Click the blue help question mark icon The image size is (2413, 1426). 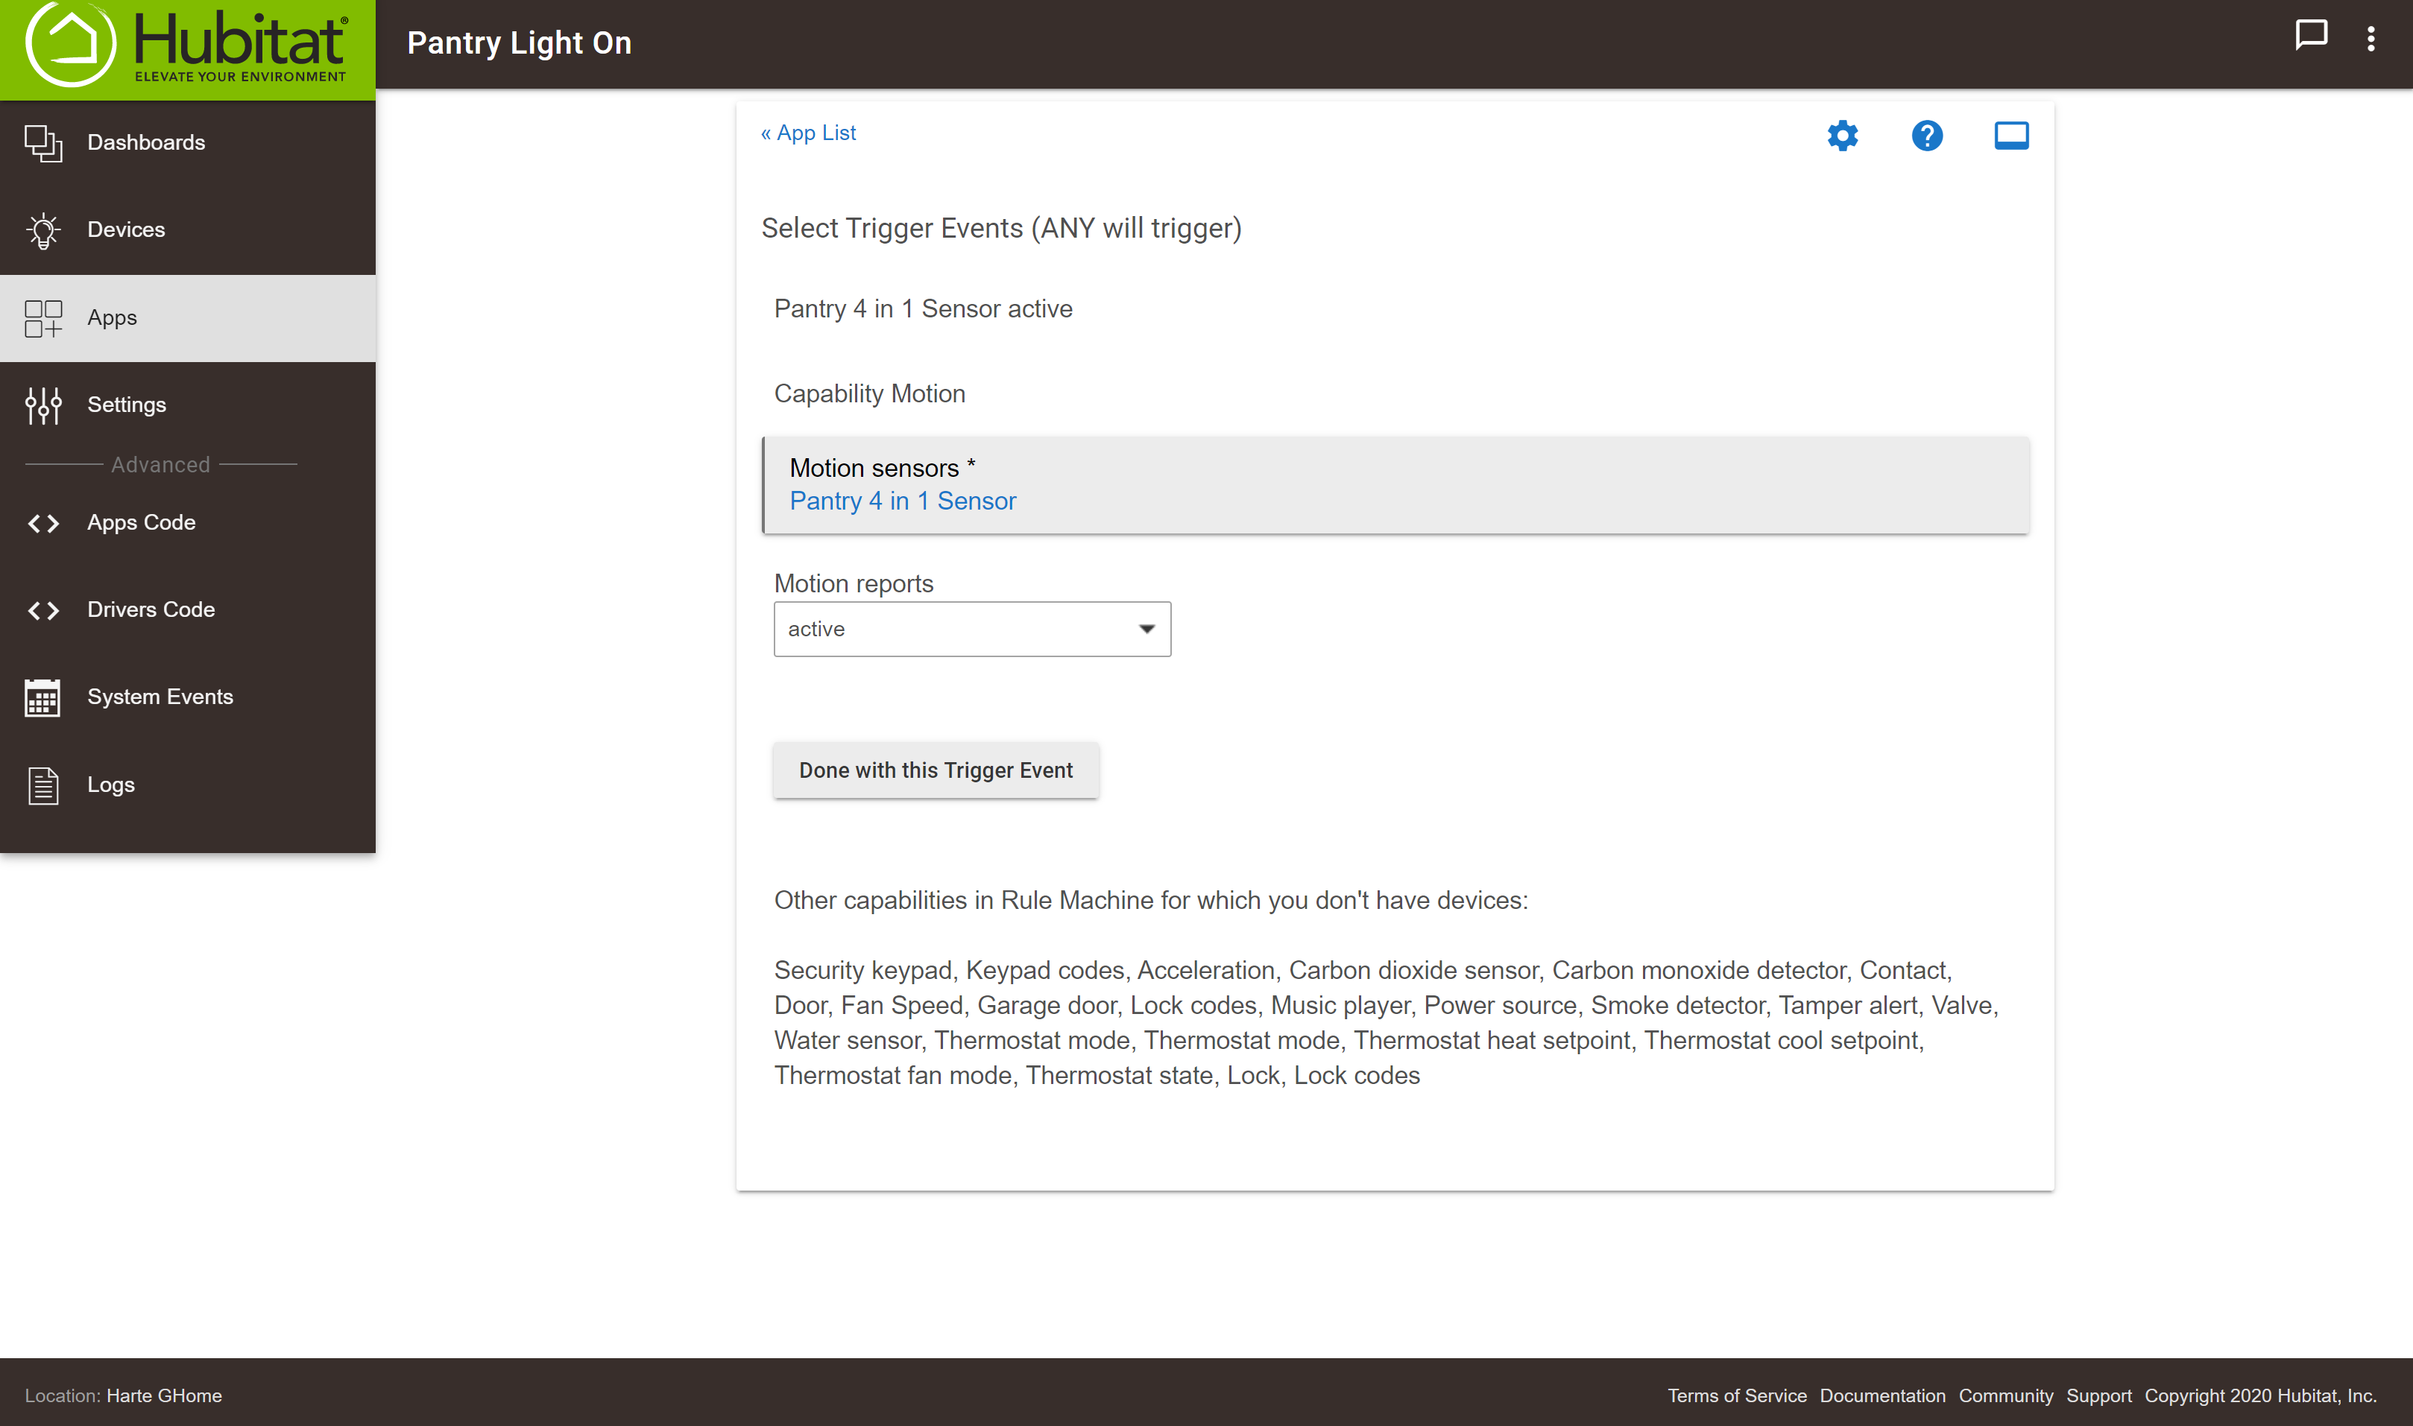[1926, 136]
